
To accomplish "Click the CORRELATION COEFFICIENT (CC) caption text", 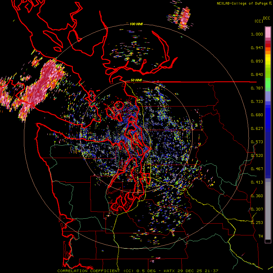I will [x=96, y=271].
